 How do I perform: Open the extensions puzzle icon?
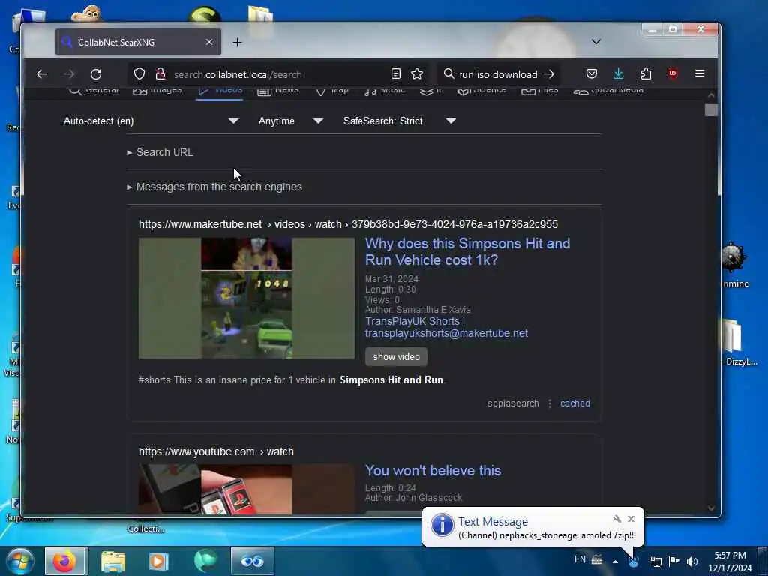click(x=646, y=74)
